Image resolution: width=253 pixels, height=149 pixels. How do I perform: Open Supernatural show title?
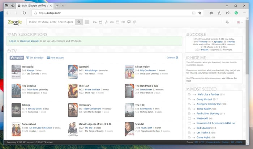point(29,124)
